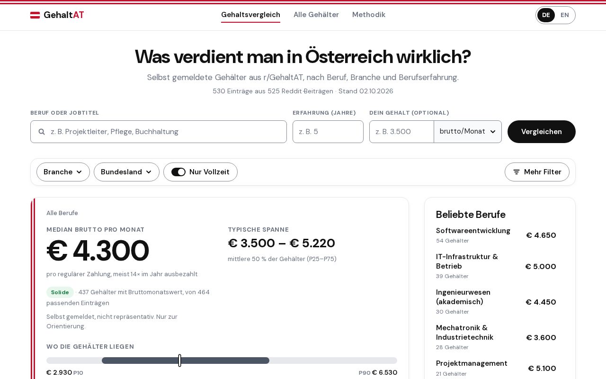Go to Alle Gehälter tab

316,15
